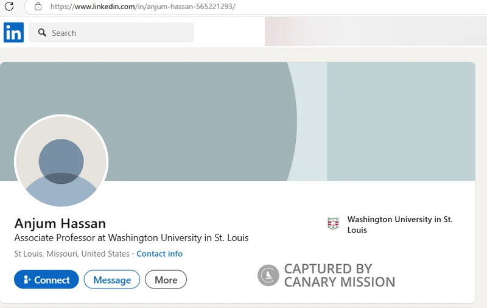487x308 pixels.
Task: Click the Anjum Hassan profile name
Action: point(60,223)
